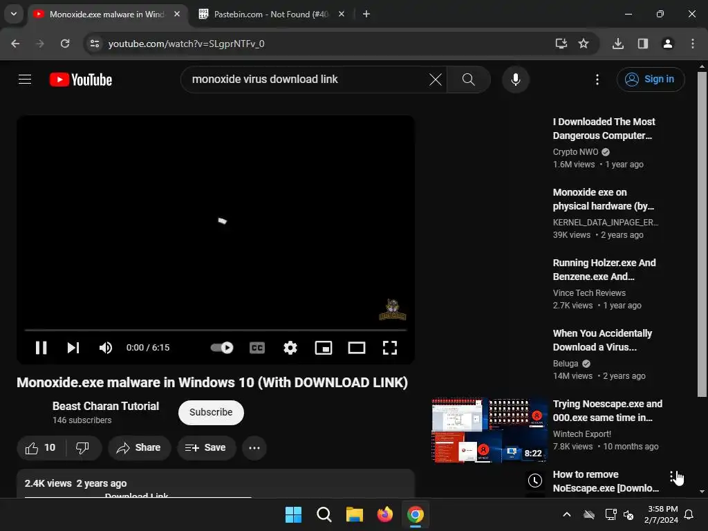The image size is (708, 531).
Task: Mute the video volume speaker icon
Action: coord(106,348)
